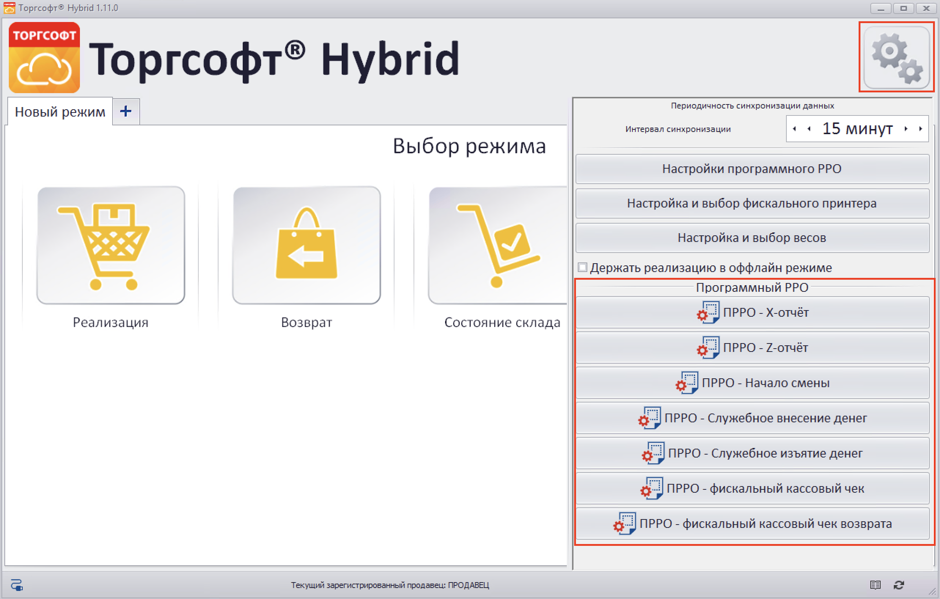Click ПРРО - фискальный кассовый чек

752,488
